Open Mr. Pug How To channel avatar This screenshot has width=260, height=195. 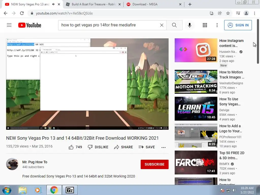[x=12, y=164]
